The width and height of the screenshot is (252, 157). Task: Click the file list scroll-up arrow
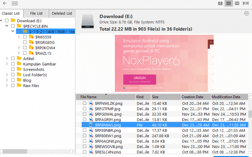click(x=250, y=96)
